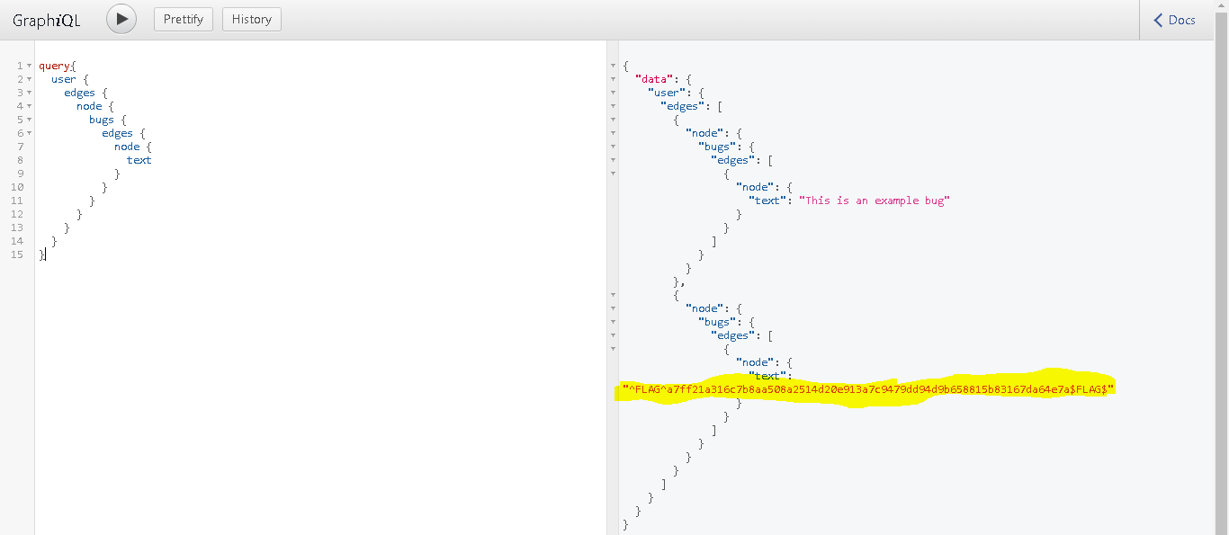1229x535 pixels.
Task: Open the History panel
Action: coord(251,19)
